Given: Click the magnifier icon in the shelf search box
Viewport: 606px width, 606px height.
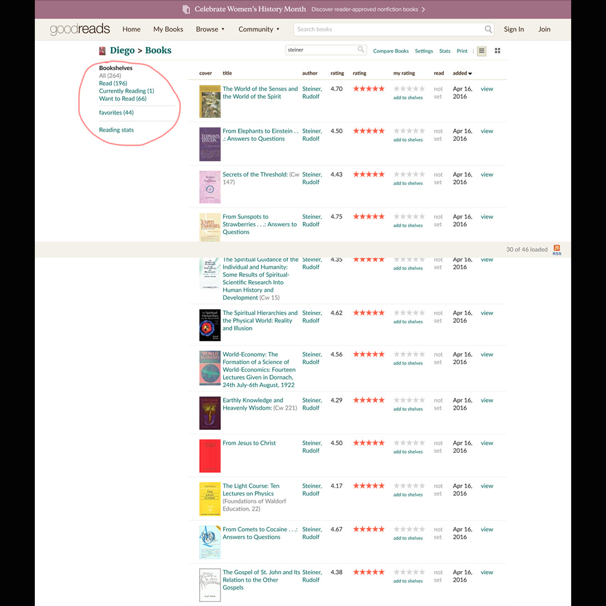Looking at the screenshot, I should tap(361, 49).
